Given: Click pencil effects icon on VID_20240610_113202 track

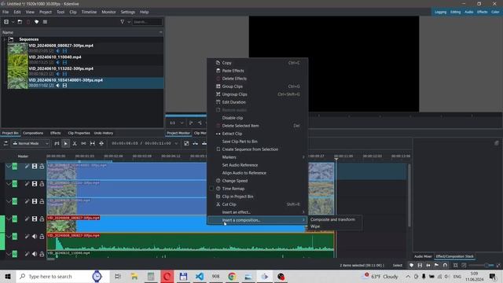Looking at the screenshot, I should [x=27, y=183].
